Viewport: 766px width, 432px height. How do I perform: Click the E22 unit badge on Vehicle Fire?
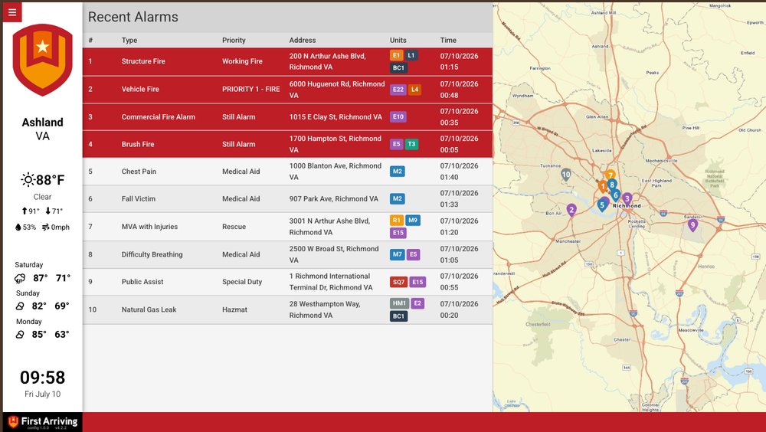tap(398, 90)
